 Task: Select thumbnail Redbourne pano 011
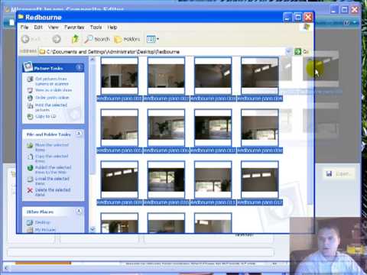[213, 180]
